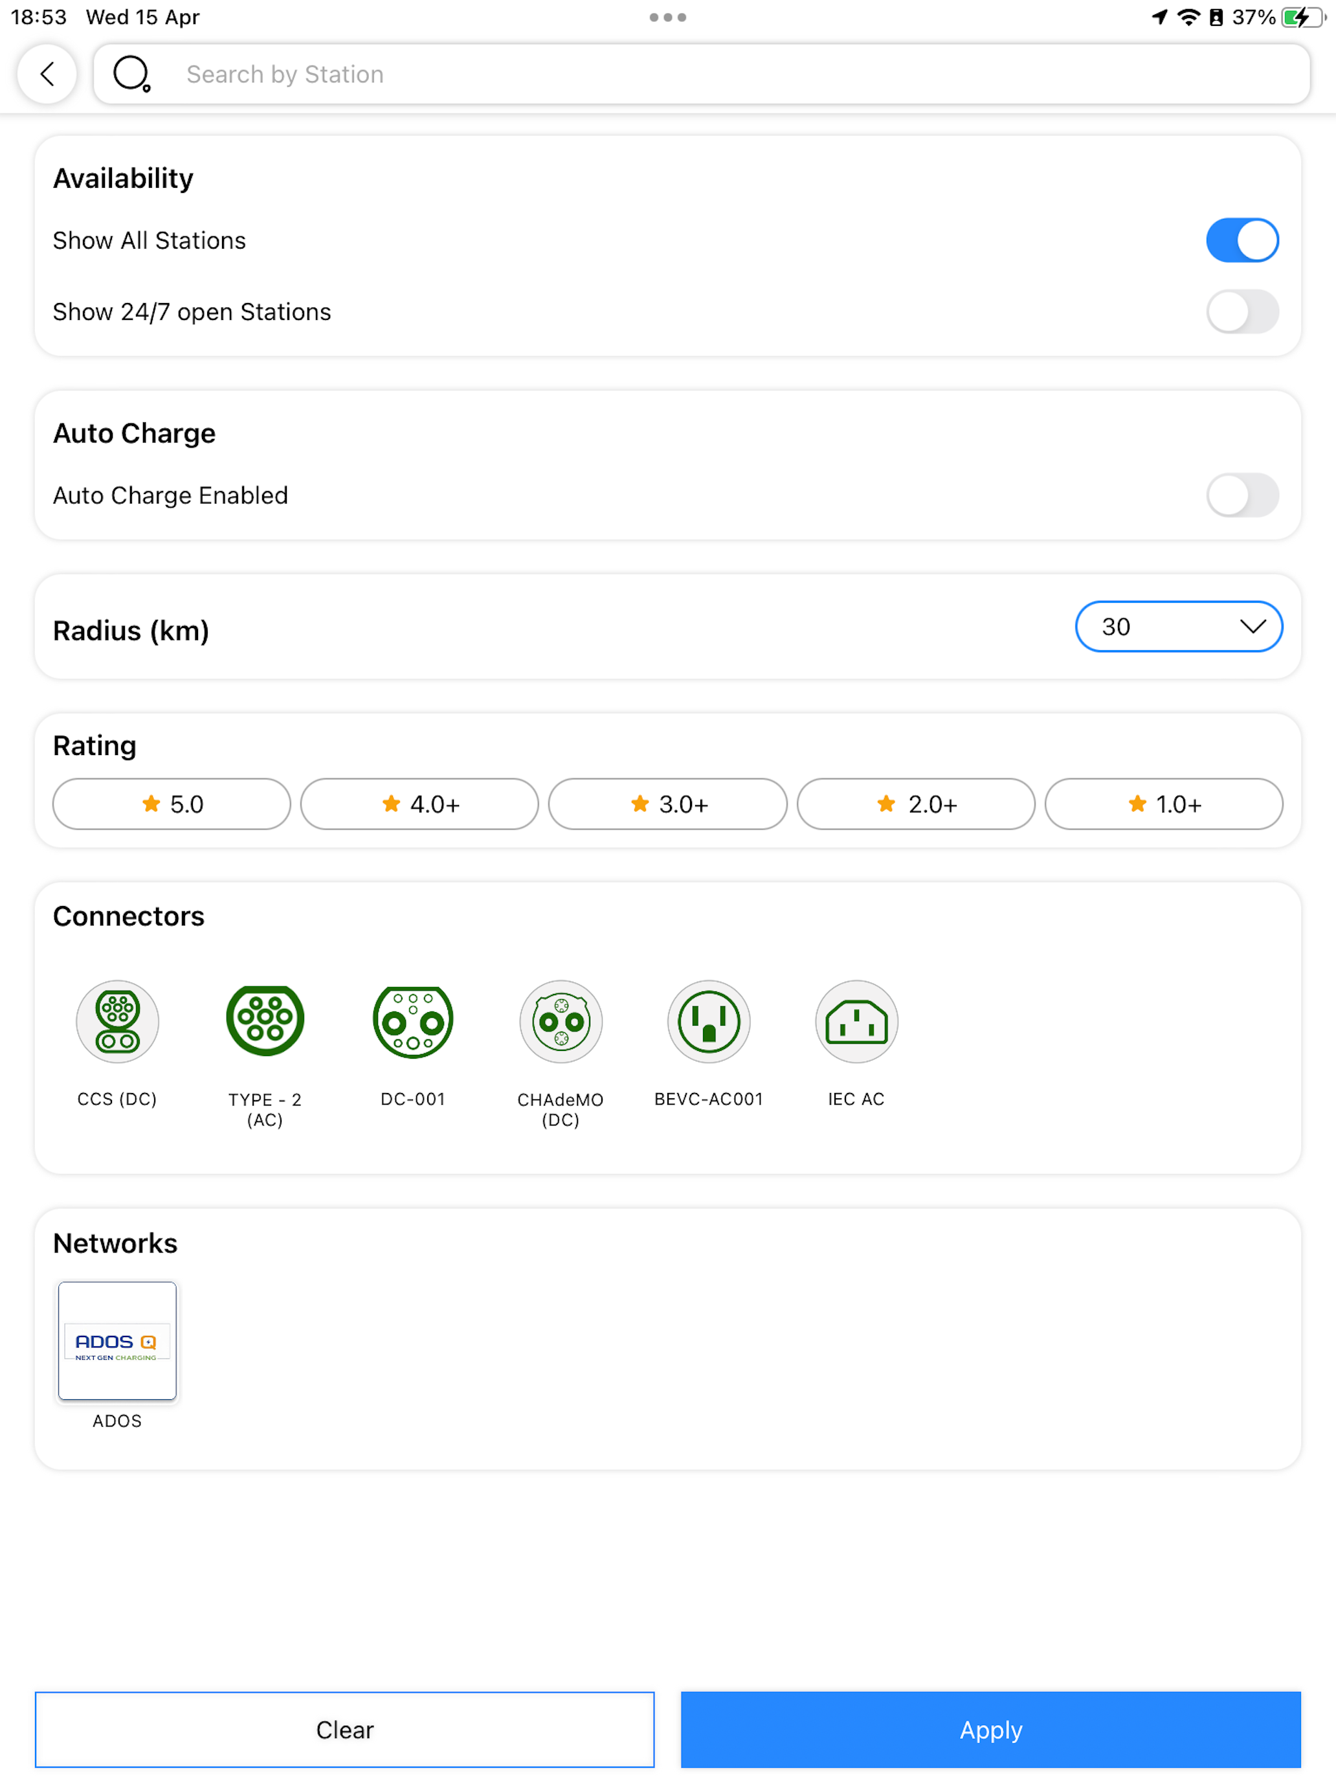Tap the battery status icon

click(x=1303, y=17)
